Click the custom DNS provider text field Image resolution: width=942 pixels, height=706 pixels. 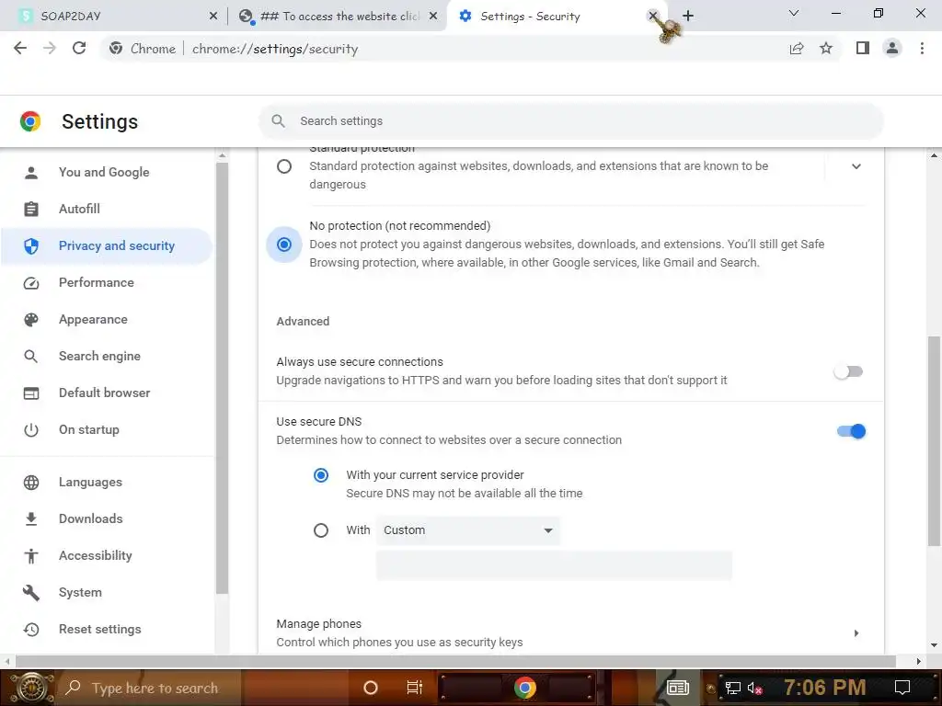click(554, 565)
